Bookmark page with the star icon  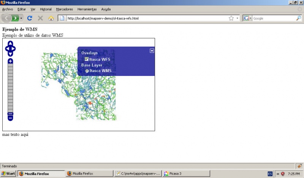point(231,18)
